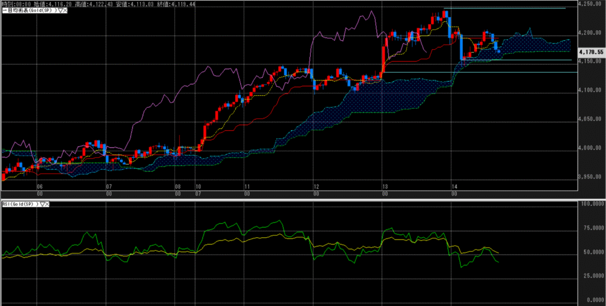The width and height of the screenshot is (606, 306).
Task: Open the Ichimoku (Gold SP) dropdown triangle
Action: [60, 11]
